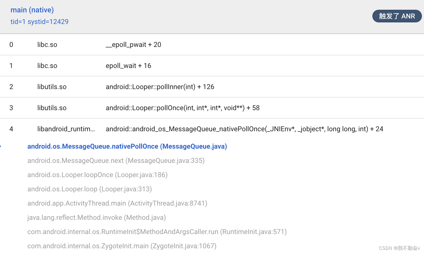Image resolution: width=424 pixels, height=253 pixels.
Task: Click the tid=1 systid=12429 text
Action: tap(40, 22)
